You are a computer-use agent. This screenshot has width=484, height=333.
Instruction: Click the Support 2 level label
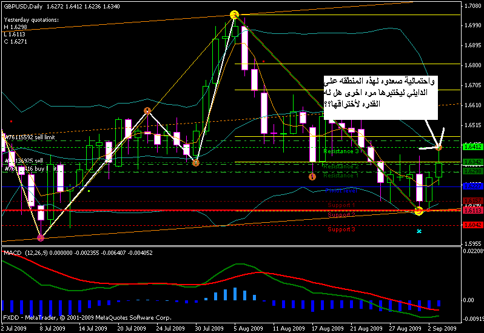342,215
